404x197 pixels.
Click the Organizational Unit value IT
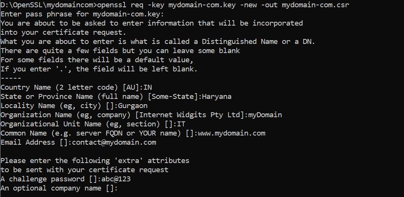click(181, 124)
